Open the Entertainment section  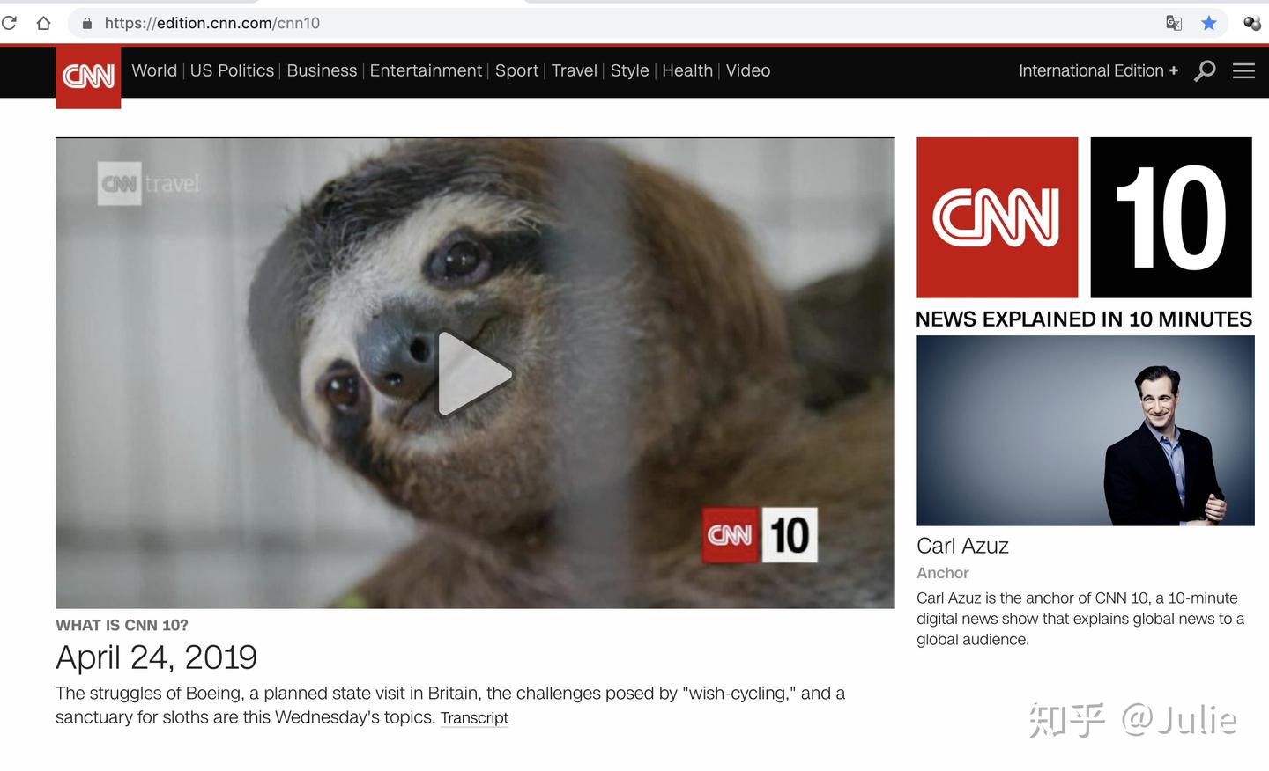(x=426, y=71)
